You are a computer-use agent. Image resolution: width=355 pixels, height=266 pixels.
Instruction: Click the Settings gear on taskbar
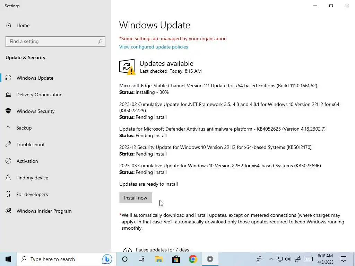[210, 259]
